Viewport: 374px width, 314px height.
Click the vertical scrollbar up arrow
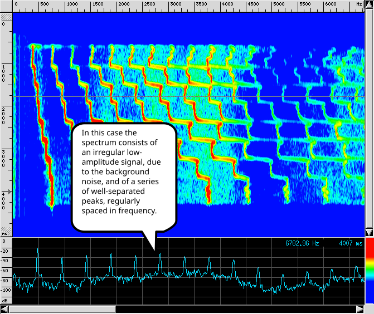(x=370, y=4)
